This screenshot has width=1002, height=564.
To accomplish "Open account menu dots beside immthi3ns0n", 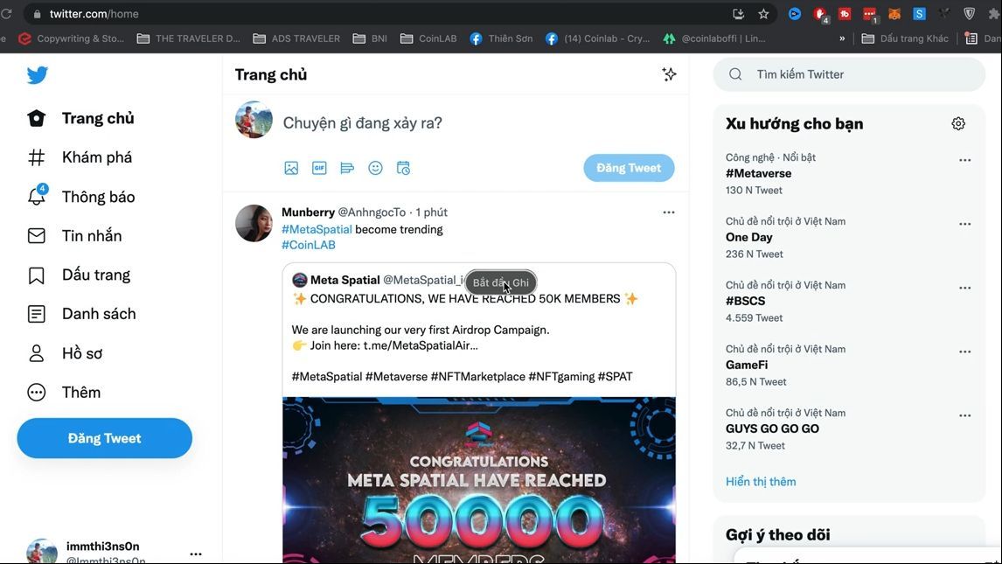I will pos(196,554).
